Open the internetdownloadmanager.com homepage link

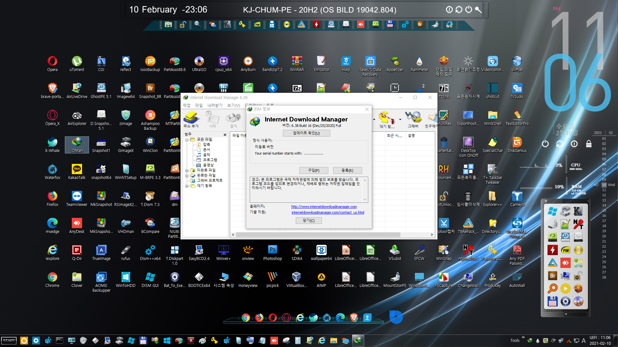click(324, 207)
